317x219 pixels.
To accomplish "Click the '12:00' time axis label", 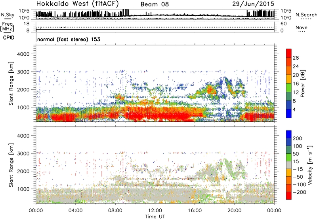I will pos(155,211).
